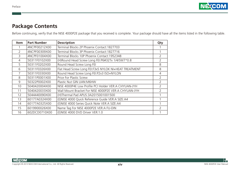The height and width of the screenshot is (169, 240).
Task: Click "NISE 4000P4E Low Profile PCI Holder" description
Action: pyautogui.click(x=97, y=86)
